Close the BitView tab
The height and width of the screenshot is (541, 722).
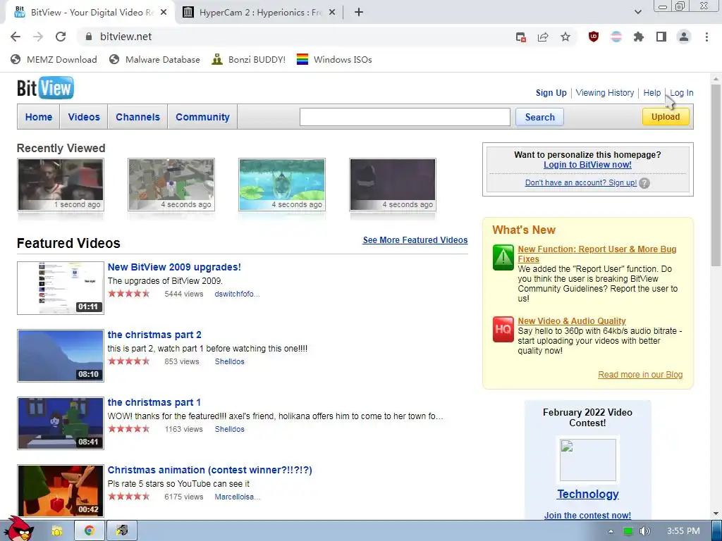(x=164, y=13)
